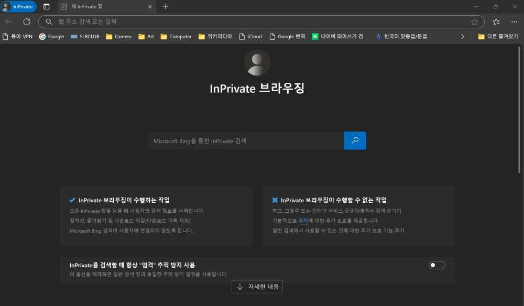The width and height of the screenshot is (524, 306).
Task: Close the 새 InPrivate 탭 tab
Action: click(150, 7)
